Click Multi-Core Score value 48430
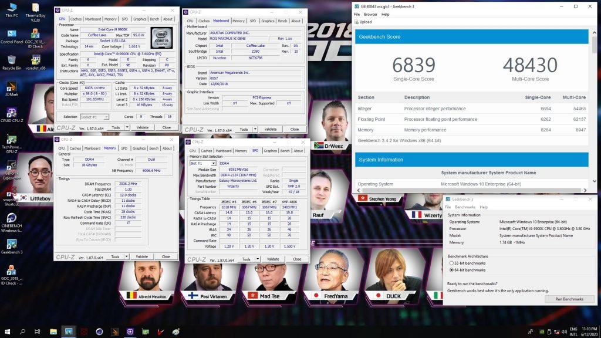This screenshot has height=338, width=601. 530,65
